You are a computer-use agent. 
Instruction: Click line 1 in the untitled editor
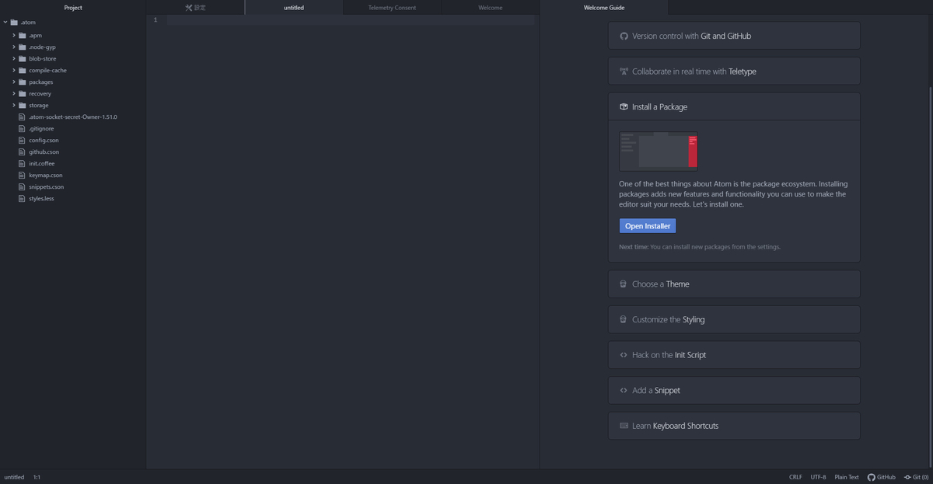pyautogui.click(x=350, y=19)
